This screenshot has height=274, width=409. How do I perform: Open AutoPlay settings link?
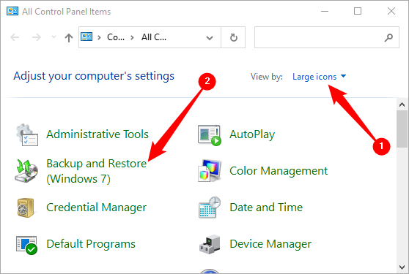(252, 134)
